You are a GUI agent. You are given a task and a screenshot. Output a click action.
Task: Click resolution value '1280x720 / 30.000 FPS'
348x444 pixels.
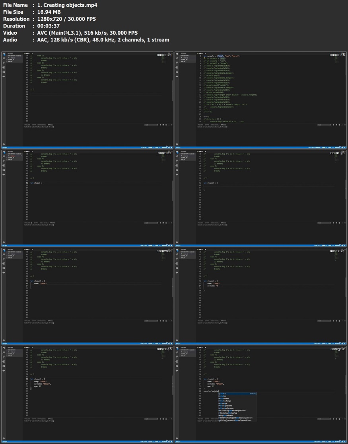(66, 19)
